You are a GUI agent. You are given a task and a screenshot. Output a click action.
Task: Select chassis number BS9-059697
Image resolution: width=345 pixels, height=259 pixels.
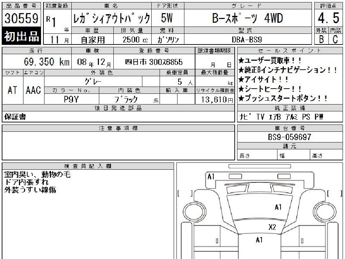[x=290, y=137]
